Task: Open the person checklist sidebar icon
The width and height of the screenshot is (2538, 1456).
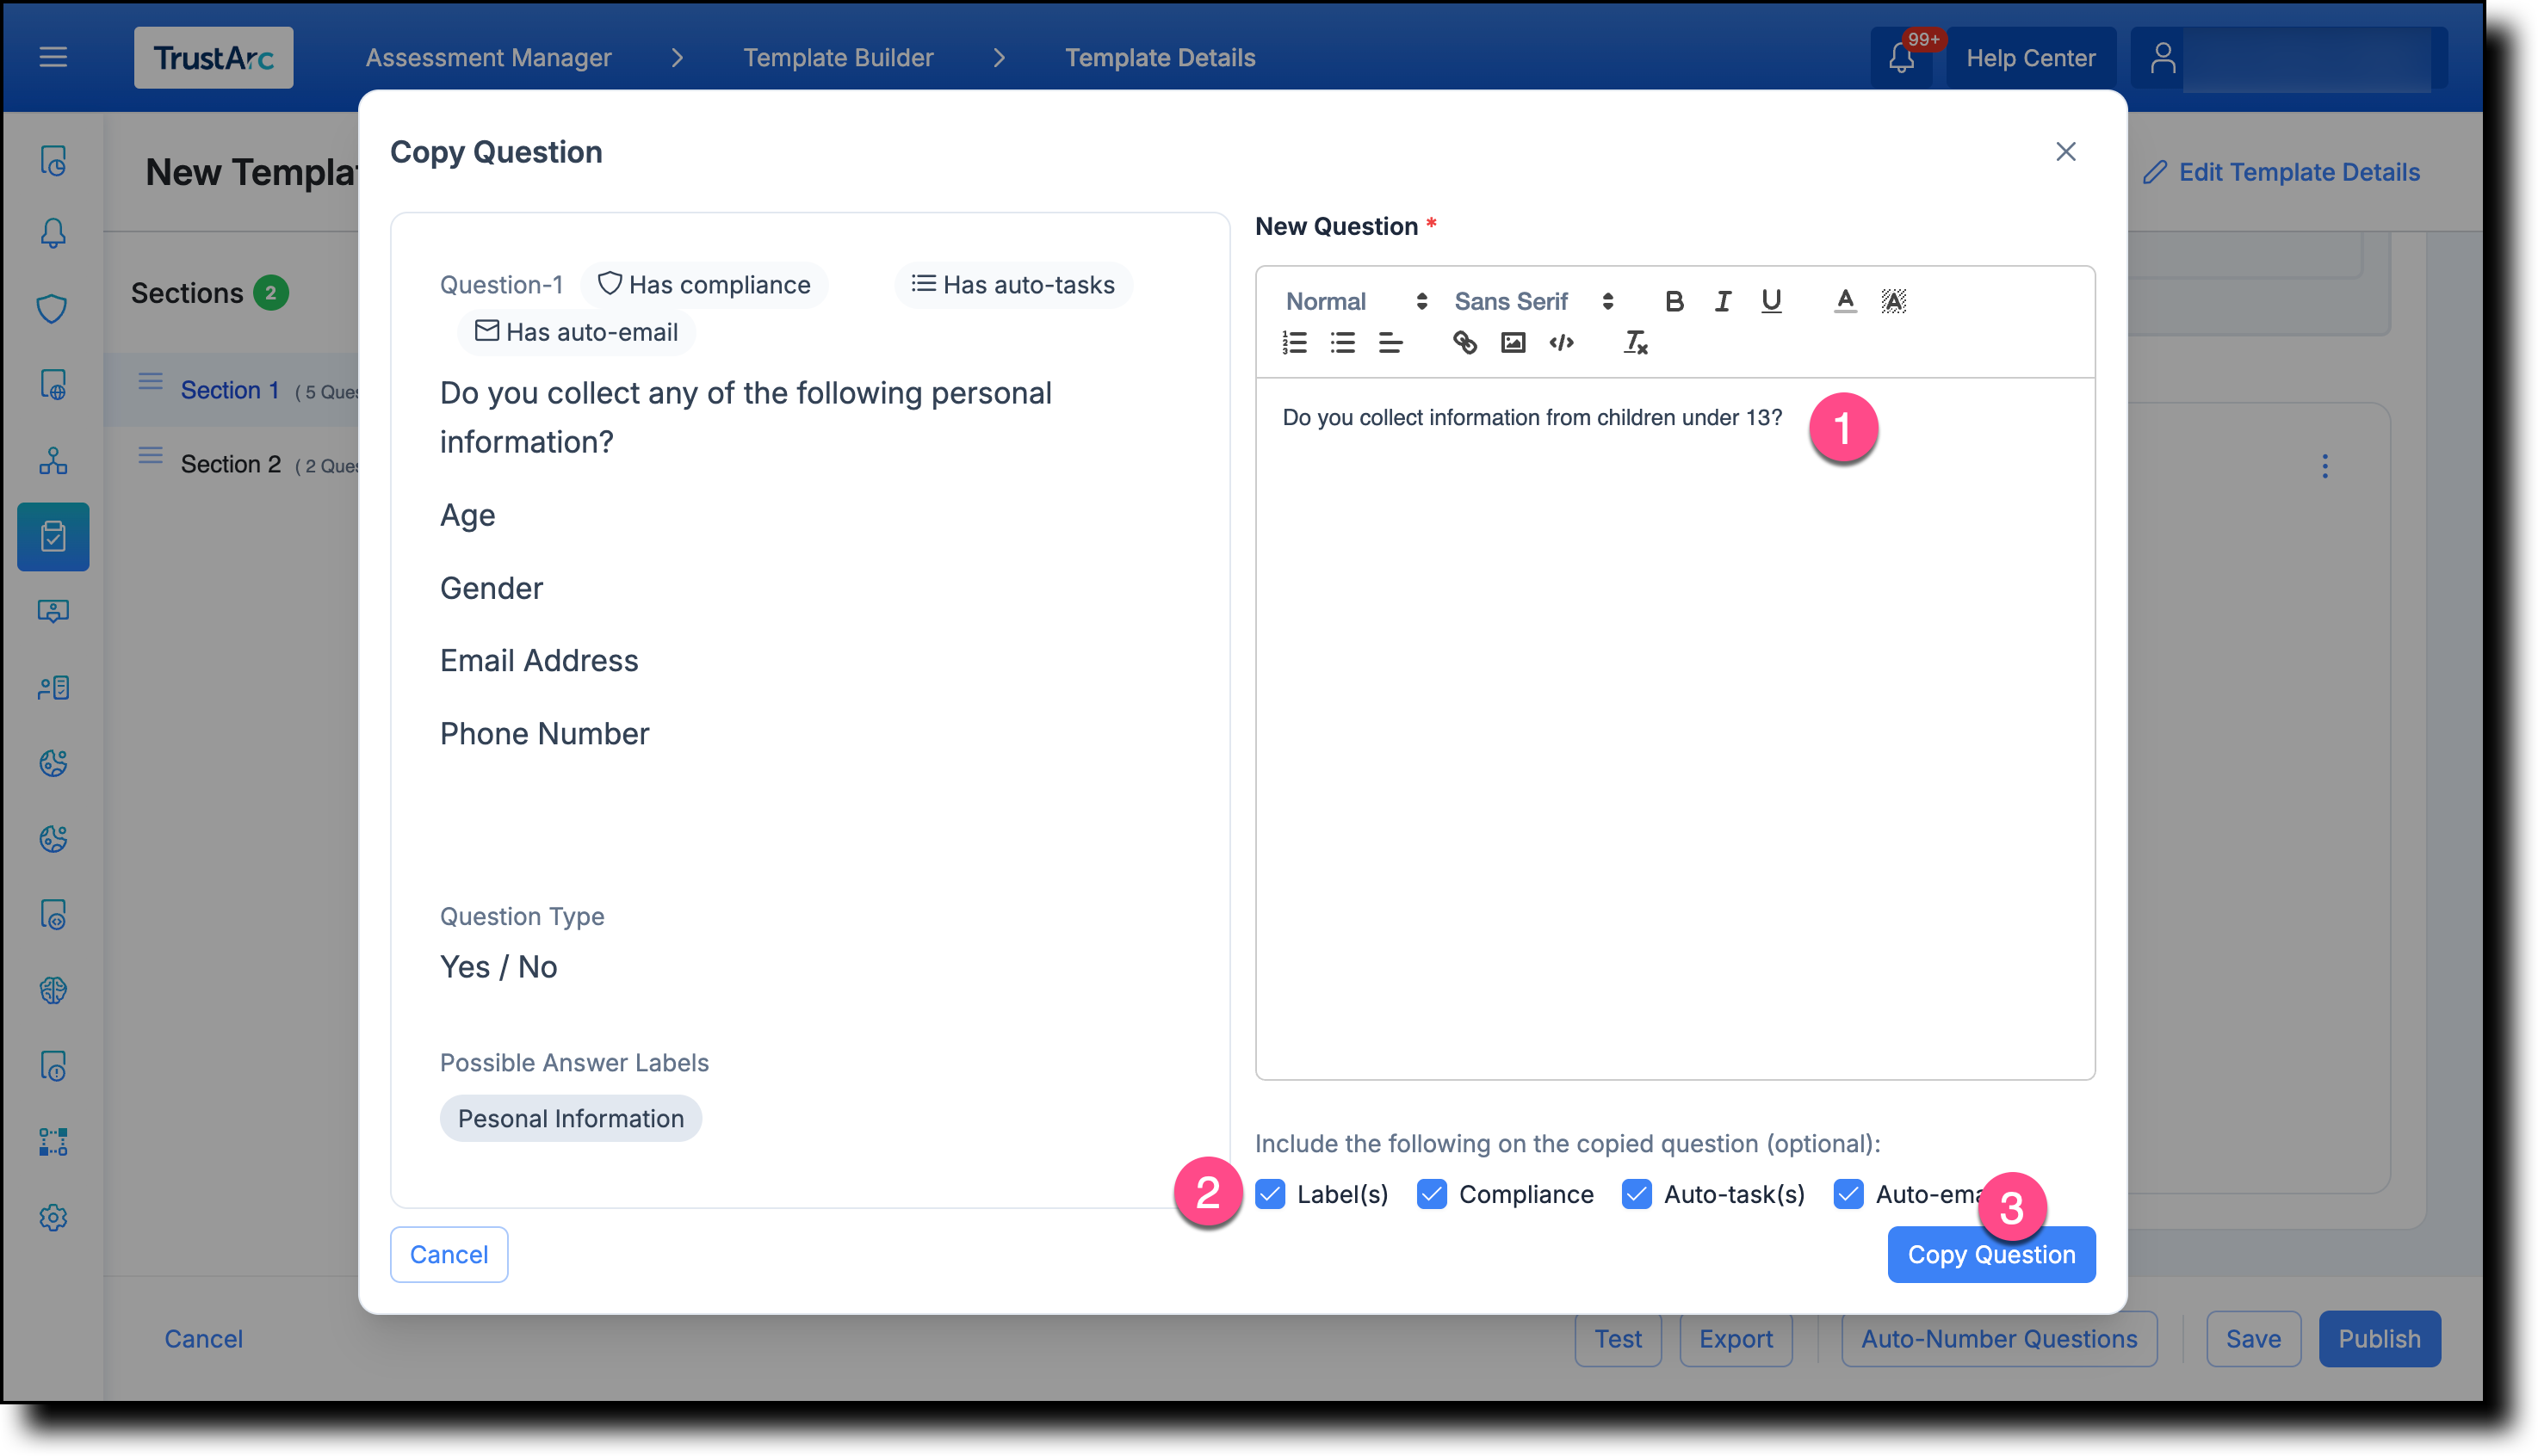Action: pos(53,687)
